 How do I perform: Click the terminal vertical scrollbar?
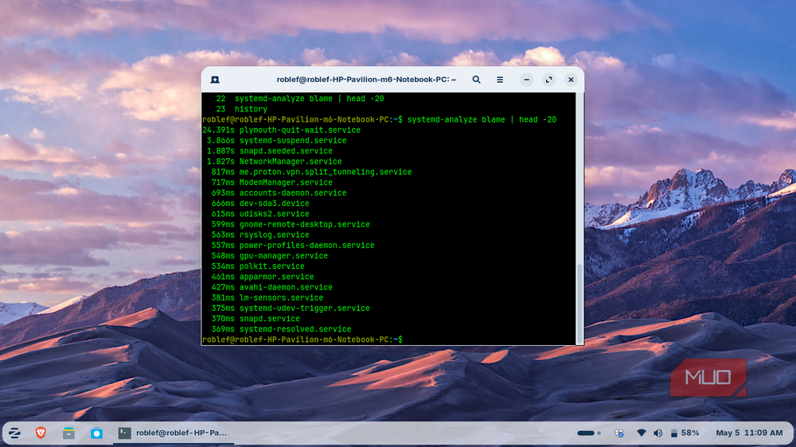(579, 303)
